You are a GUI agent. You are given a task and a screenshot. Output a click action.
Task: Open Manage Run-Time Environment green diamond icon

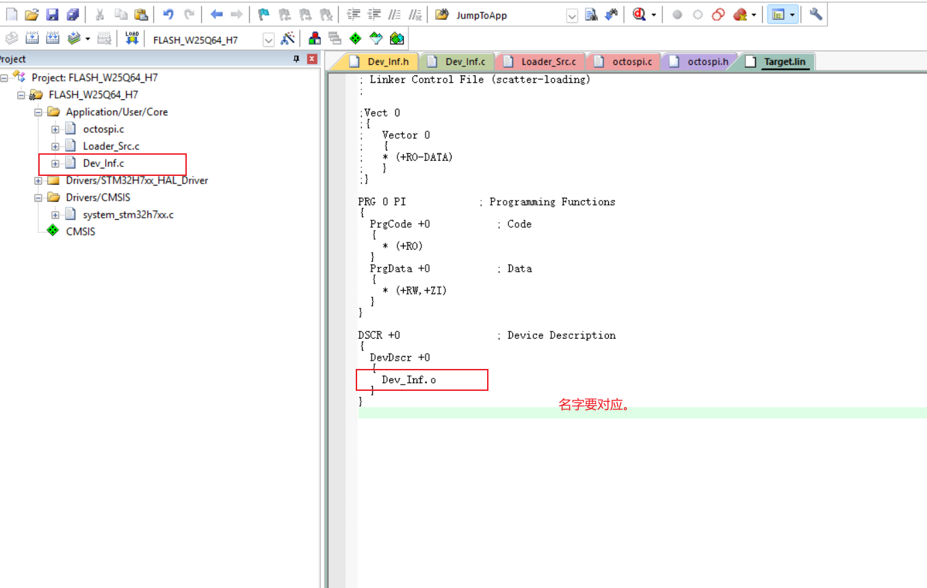tap(355, 38)
